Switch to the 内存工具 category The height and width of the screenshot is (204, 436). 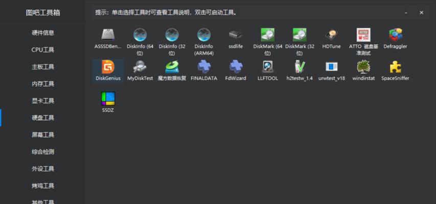pyautogui.click(x=43, y=84)
